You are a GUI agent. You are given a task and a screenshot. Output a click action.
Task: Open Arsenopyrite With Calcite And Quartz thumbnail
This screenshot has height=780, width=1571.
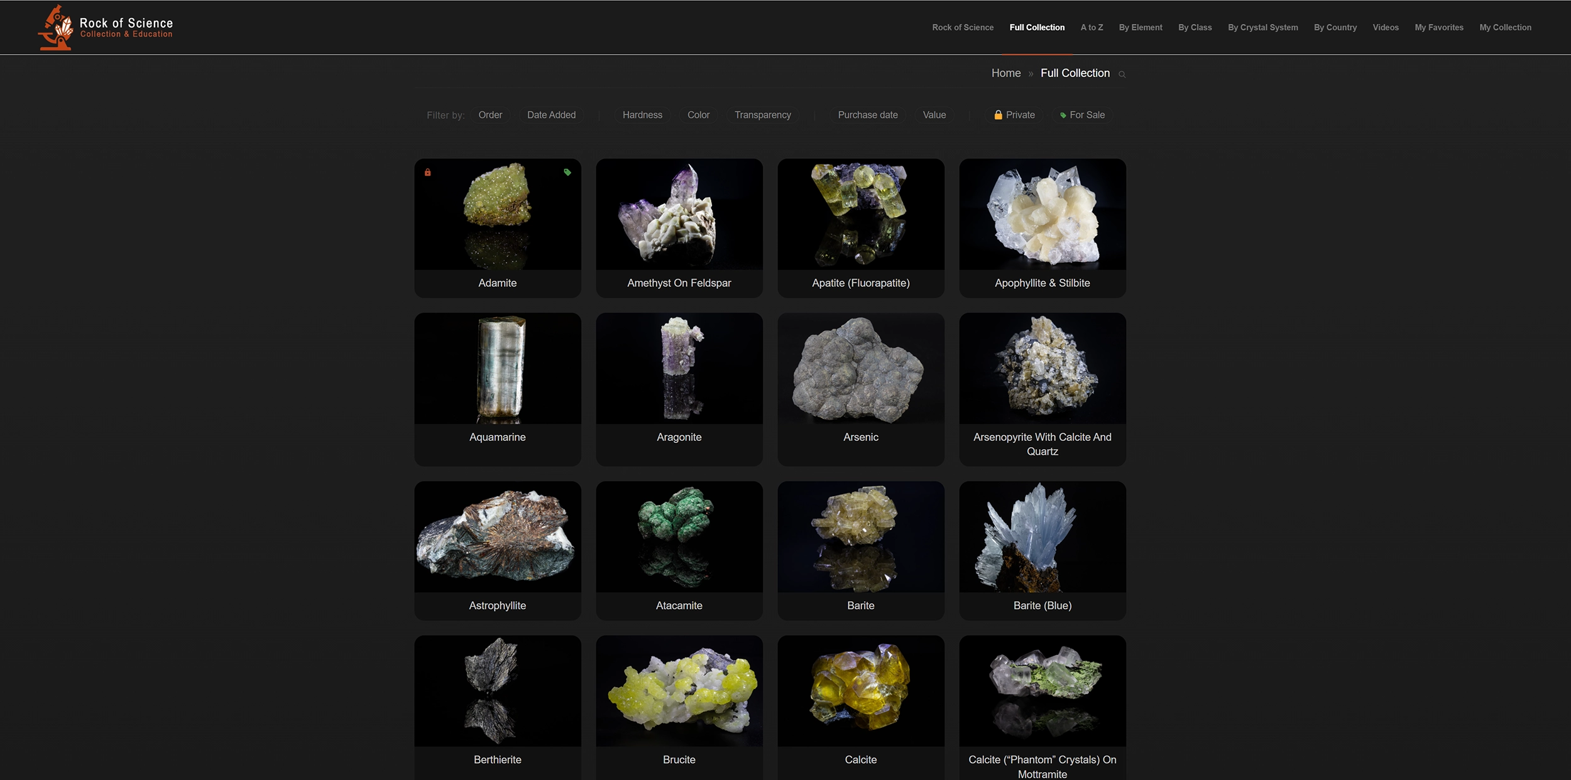click(x=1043, y=369)
